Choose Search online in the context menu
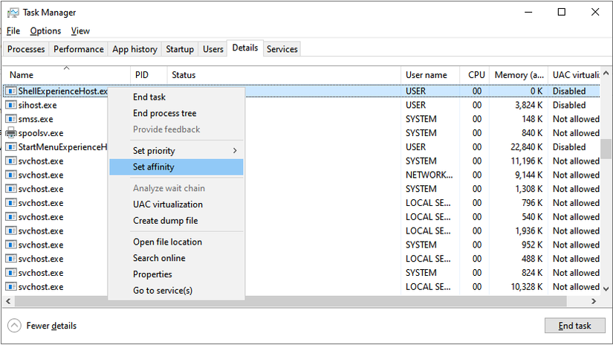This screenshot has width=613, height=345. tap(176, 258)
